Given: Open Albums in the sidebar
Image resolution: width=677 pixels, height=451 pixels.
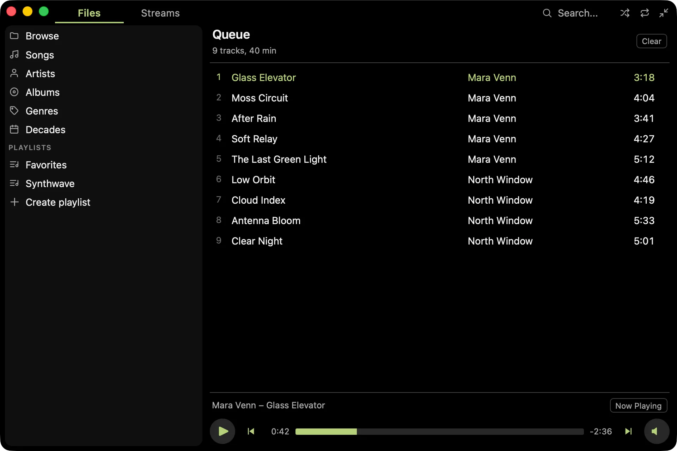Looking at the screenshot, I should [x=103, y=92].
